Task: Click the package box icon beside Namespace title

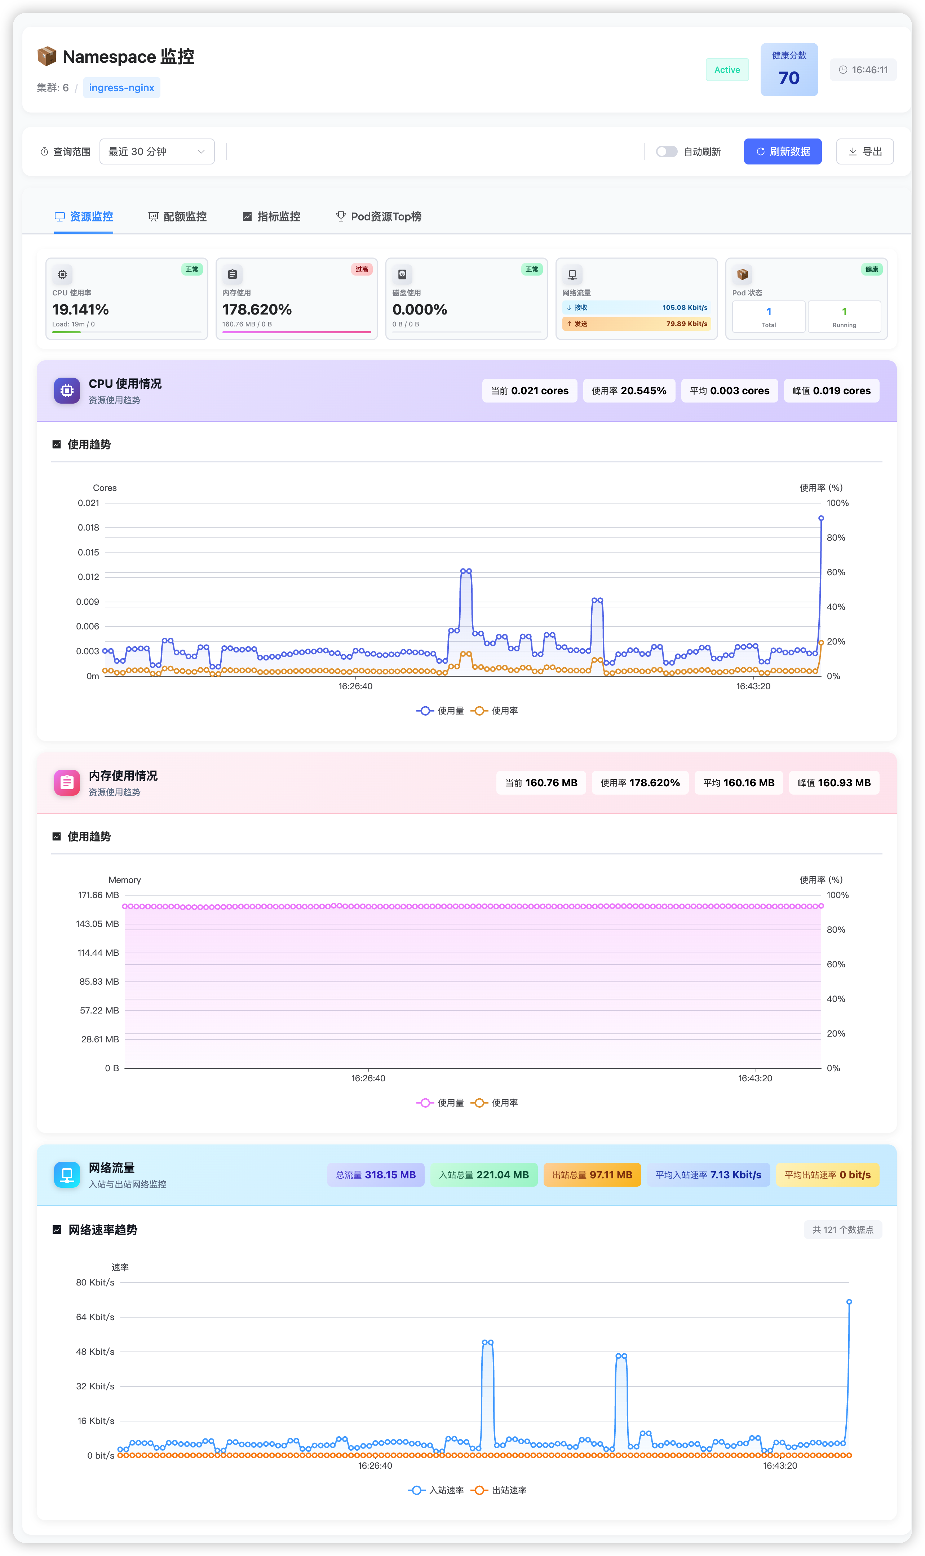Action: click(47, 57)
